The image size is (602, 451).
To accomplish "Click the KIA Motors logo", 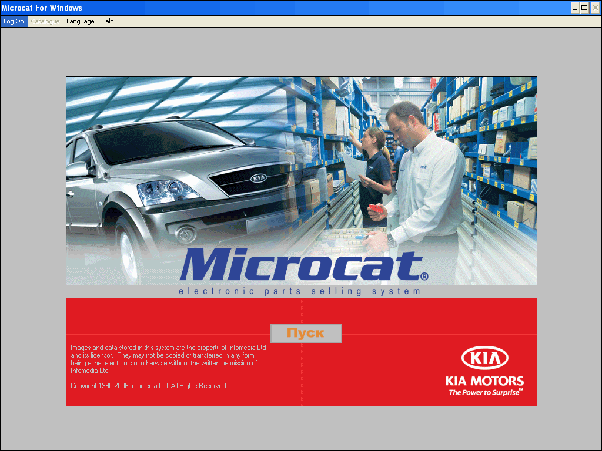I will click(x=484, y=371).
